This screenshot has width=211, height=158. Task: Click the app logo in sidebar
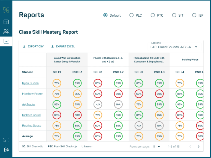click(x=6, y=10)
